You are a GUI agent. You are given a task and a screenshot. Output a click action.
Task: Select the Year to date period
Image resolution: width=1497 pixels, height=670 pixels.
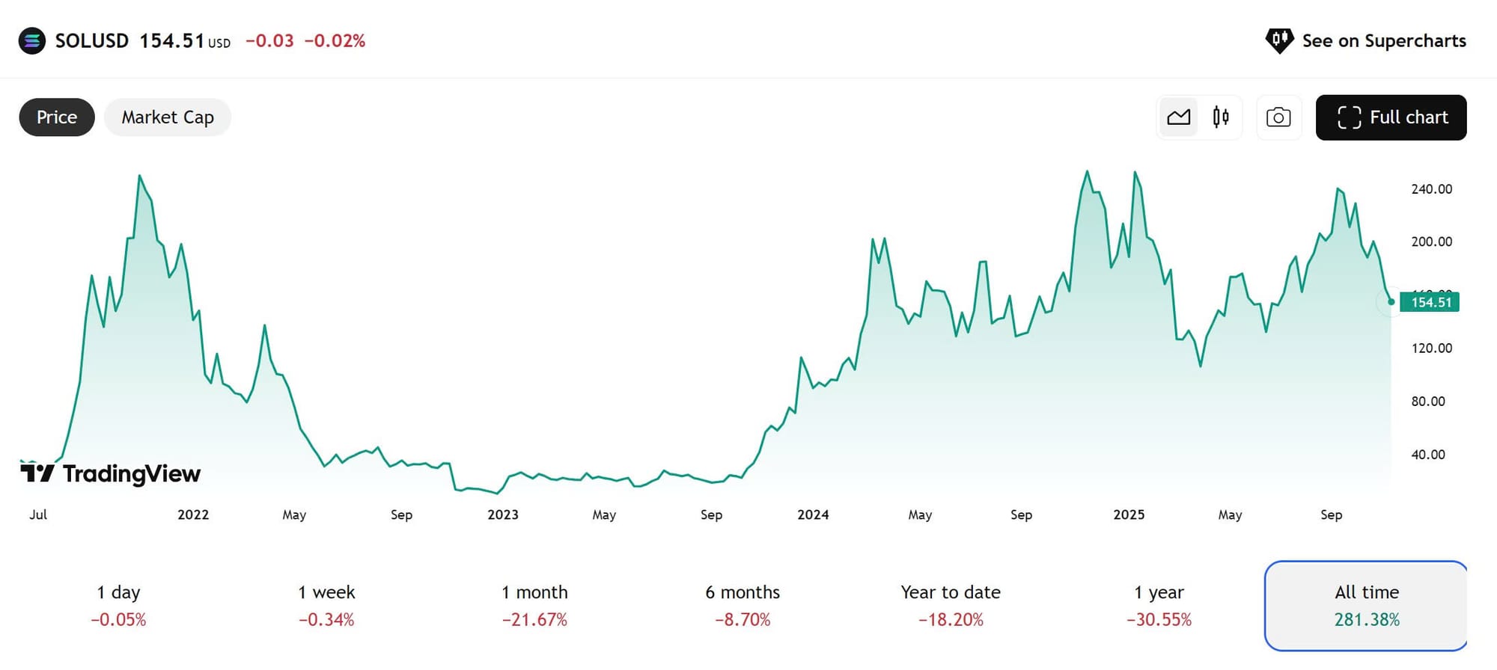951,606
